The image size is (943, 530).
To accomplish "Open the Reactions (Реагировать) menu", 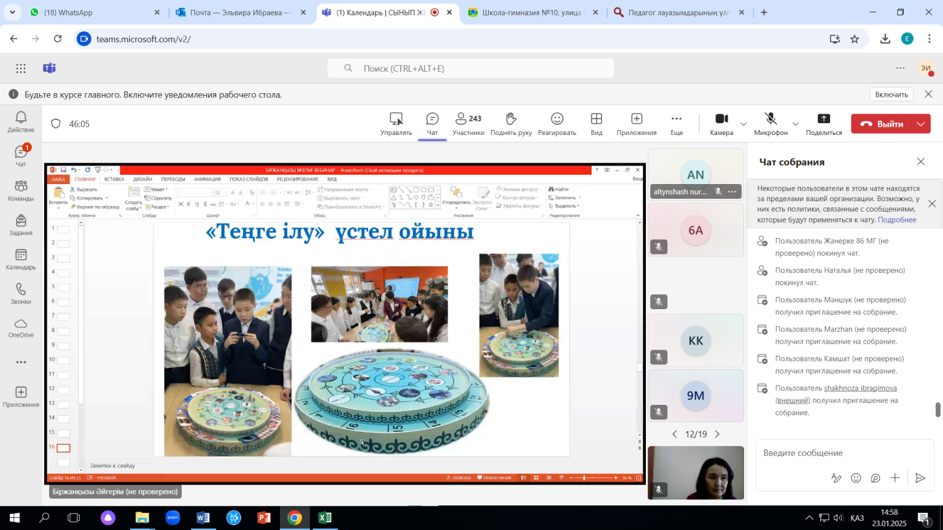I will [557, 123].
